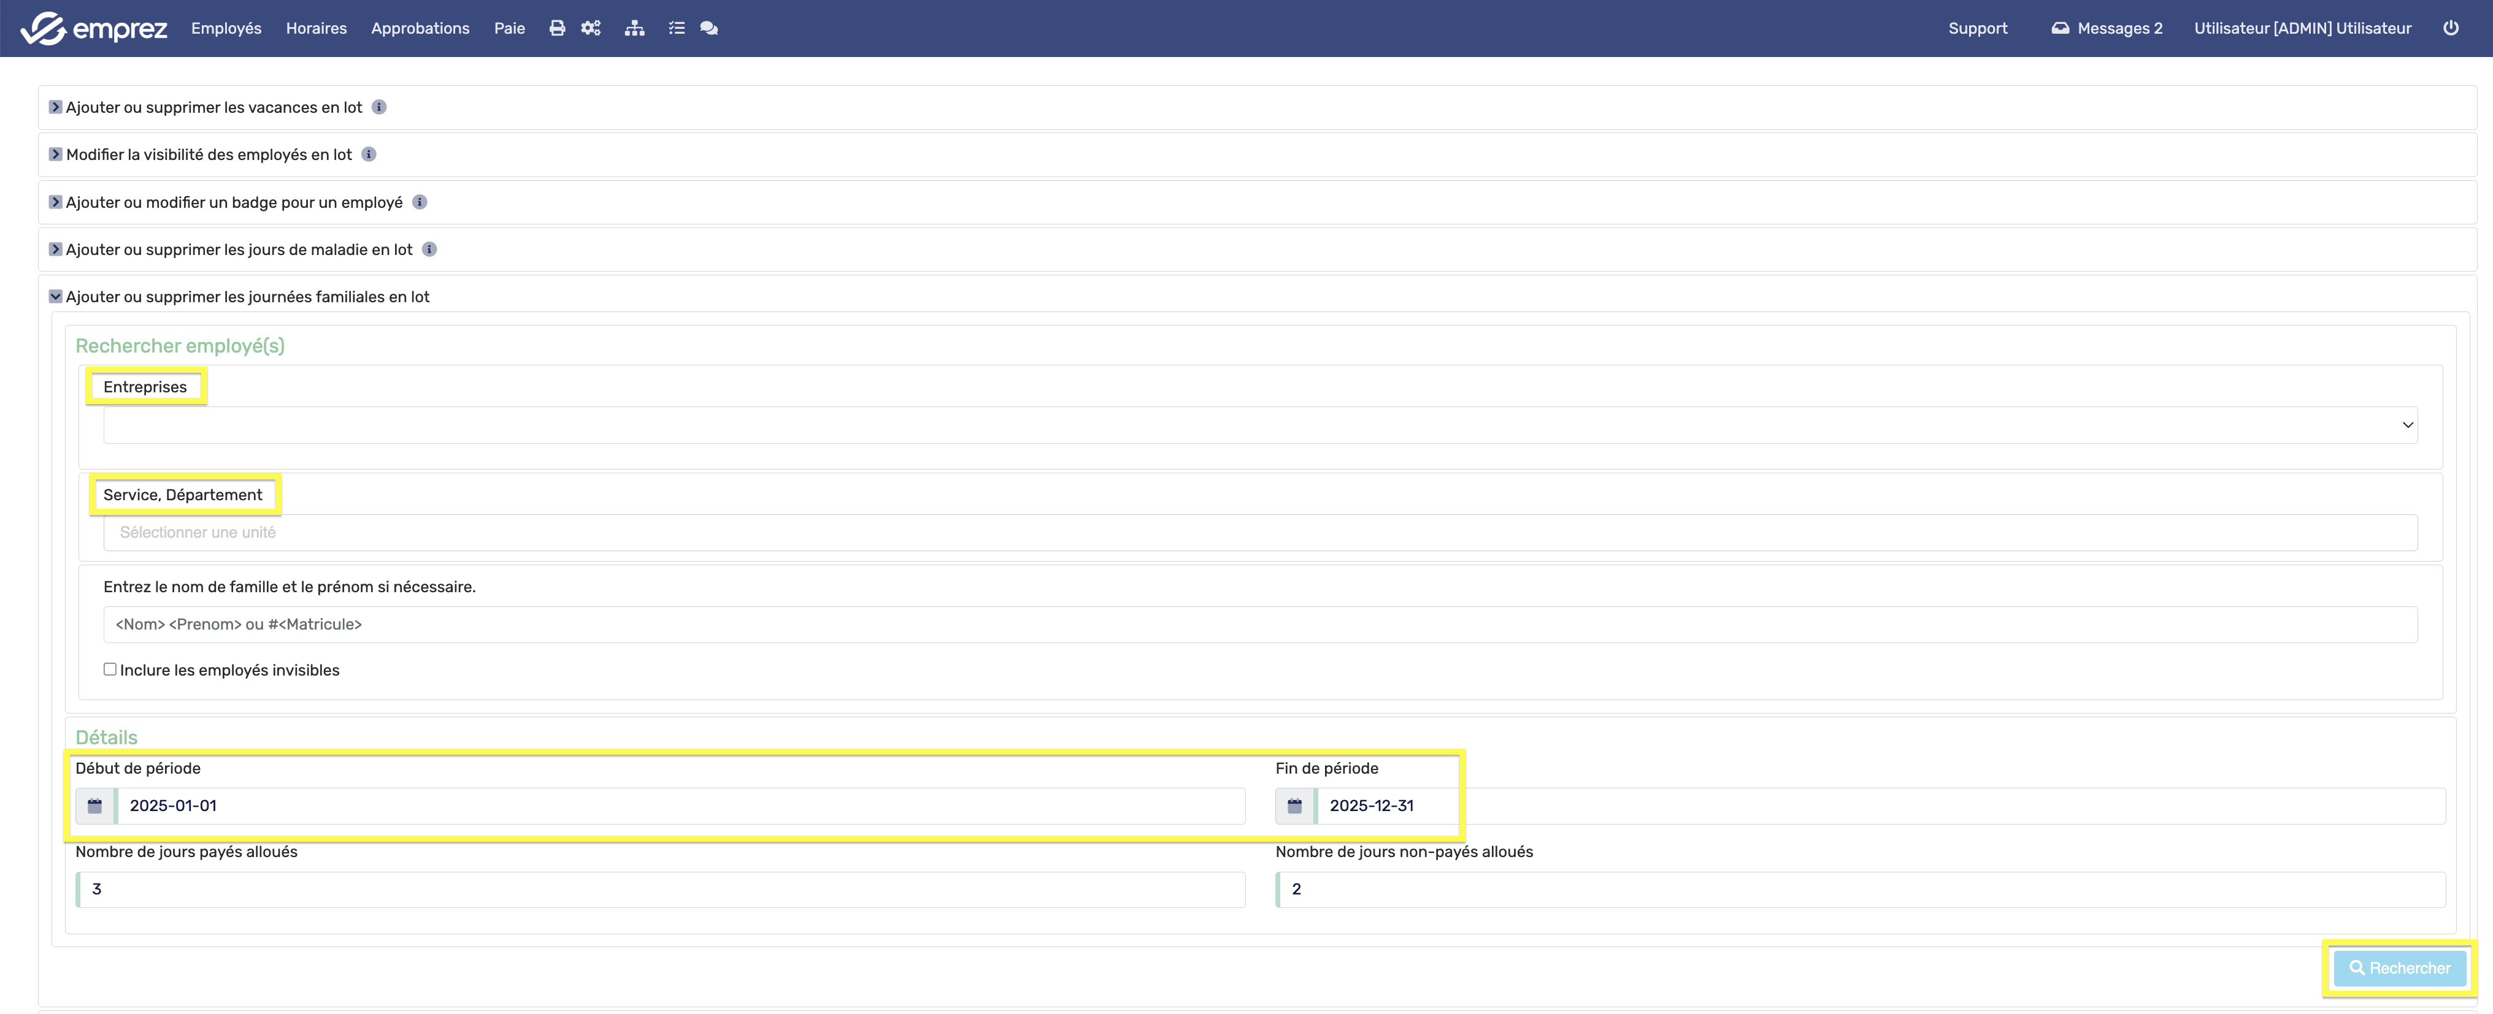Collapse the journées familiales en lot section
The image size is (2493, 1014).
click(x=56, y=297)
